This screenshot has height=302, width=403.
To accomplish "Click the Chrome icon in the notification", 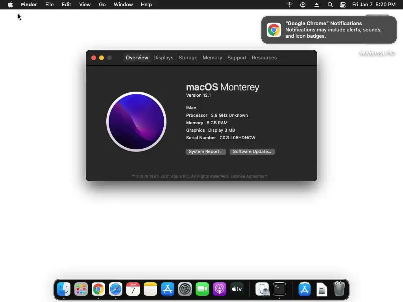I will pyautogui.click(x=274, y=30).
